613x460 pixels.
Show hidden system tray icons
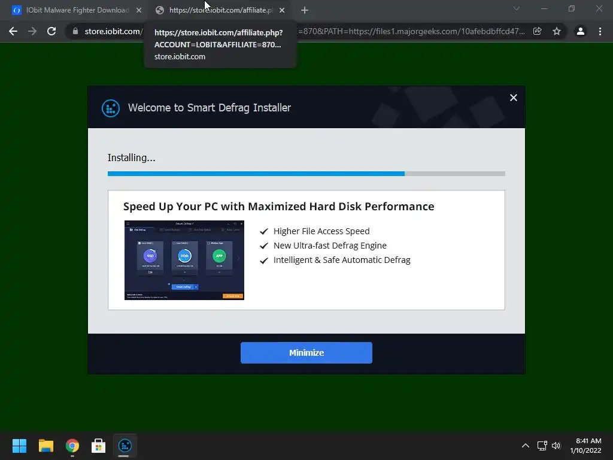click(x=526, y=446)
